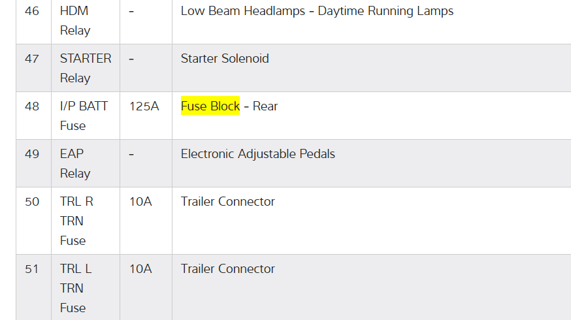The image size is (571, 320).
Task: Click the "125A" amperage rating
Action: [x=144, y=106]
